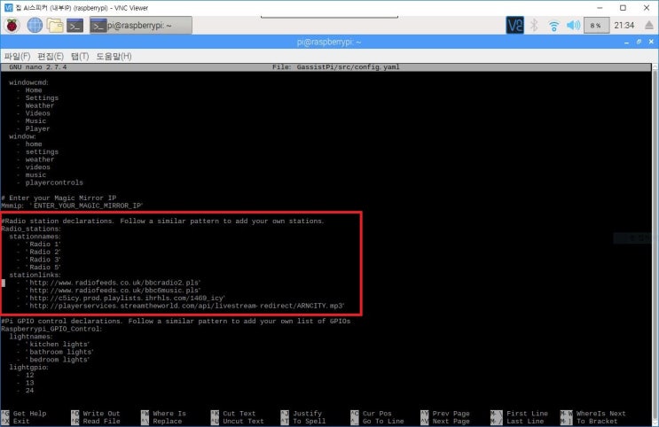Click the 'Radio 3' station name
659x427 pixels.
43,260
